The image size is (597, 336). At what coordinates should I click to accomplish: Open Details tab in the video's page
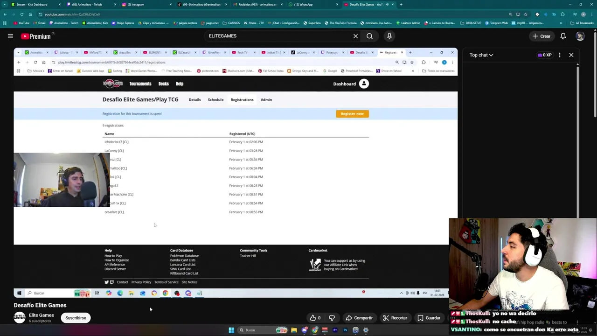tap(194, 99)
